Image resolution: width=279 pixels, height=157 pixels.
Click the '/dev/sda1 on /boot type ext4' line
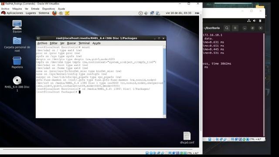pos(62,65)
